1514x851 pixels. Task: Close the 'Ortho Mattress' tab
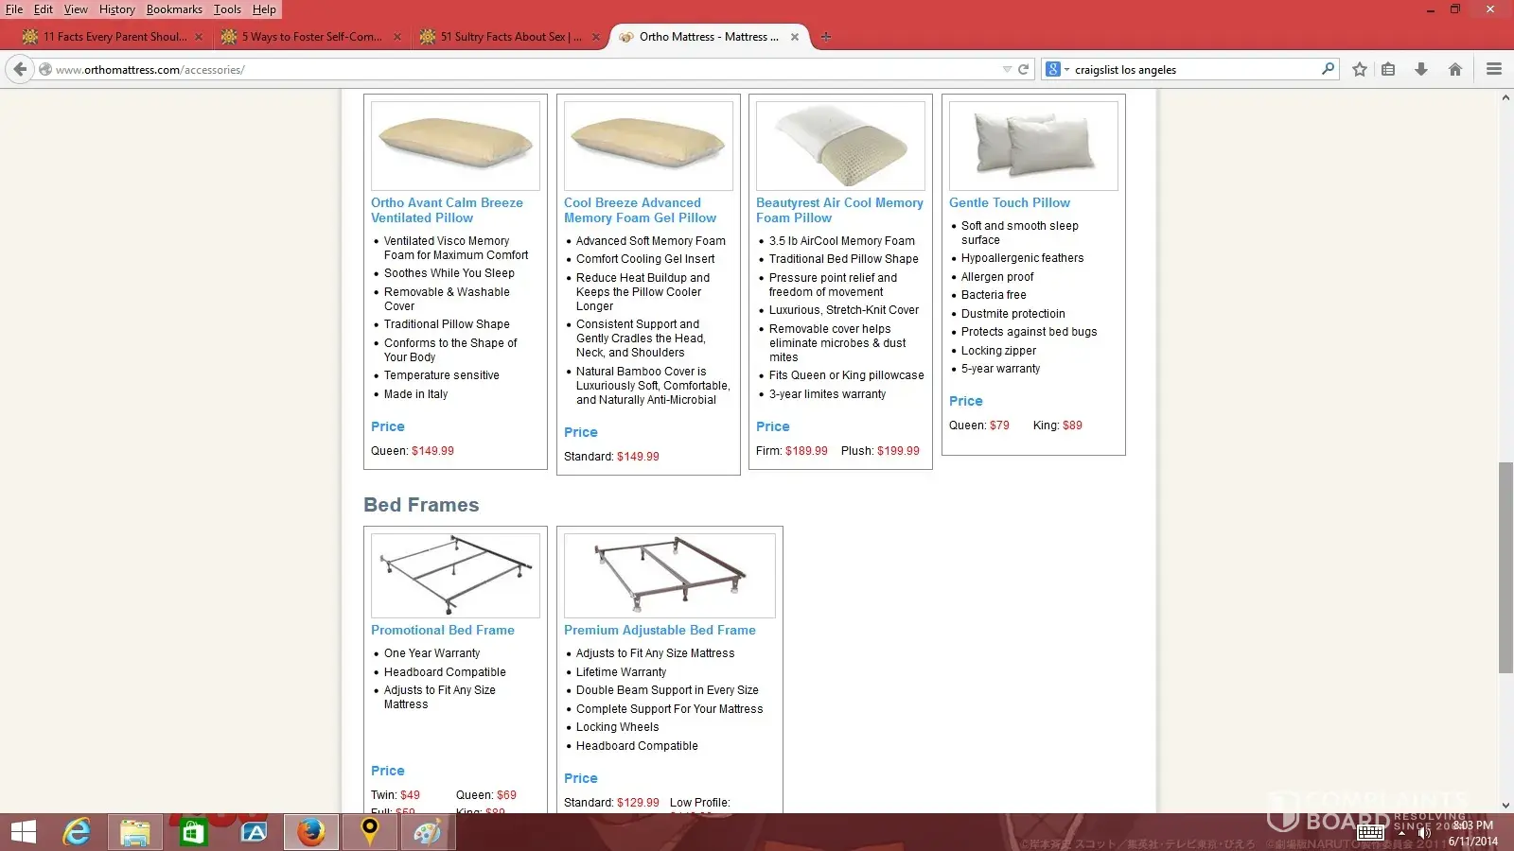795,37
